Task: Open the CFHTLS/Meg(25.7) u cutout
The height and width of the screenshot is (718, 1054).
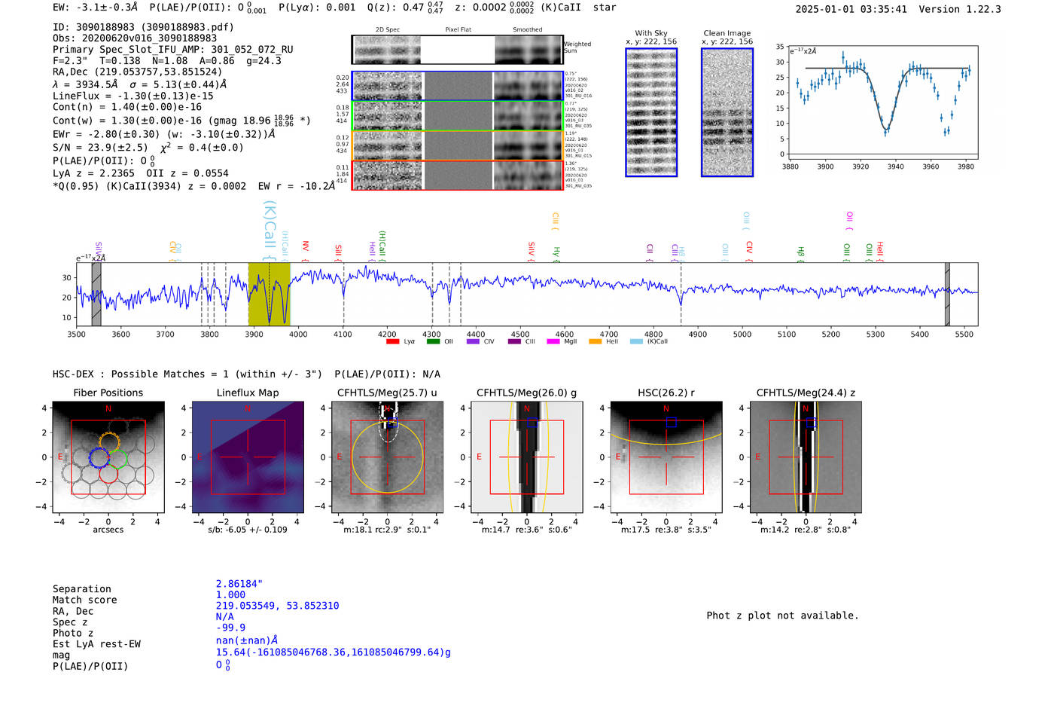Action: [x=387, y=457]
